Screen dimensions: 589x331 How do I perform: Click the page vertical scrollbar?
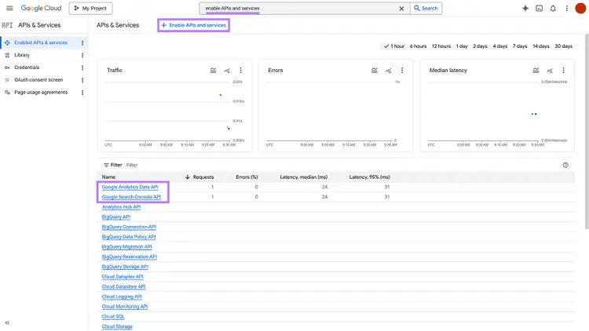587,131
